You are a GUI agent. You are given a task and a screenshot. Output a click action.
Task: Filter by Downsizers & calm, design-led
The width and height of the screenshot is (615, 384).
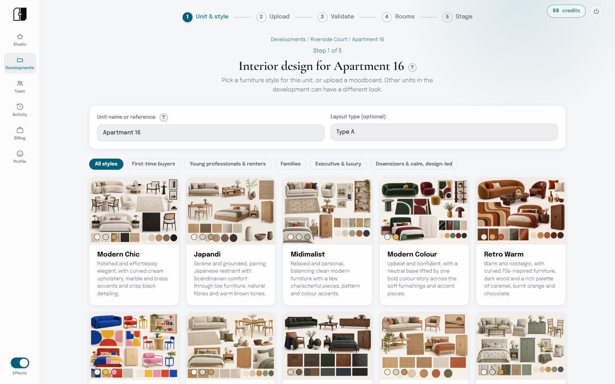414,164
